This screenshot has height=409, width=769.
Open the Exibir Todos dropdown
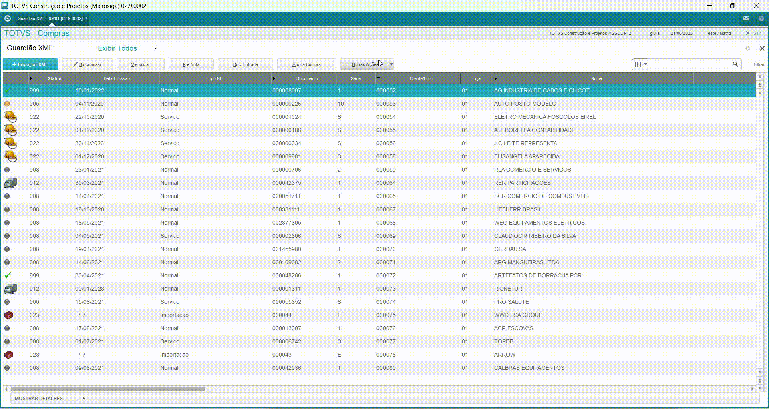tap(155, 48)
